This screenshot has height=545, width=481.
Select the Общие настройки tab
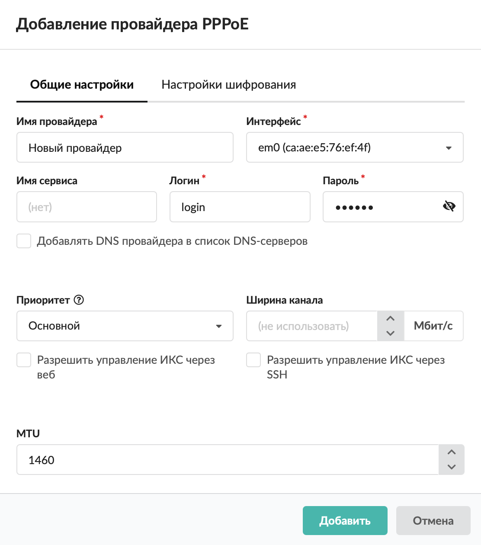[x=82, y=85]
